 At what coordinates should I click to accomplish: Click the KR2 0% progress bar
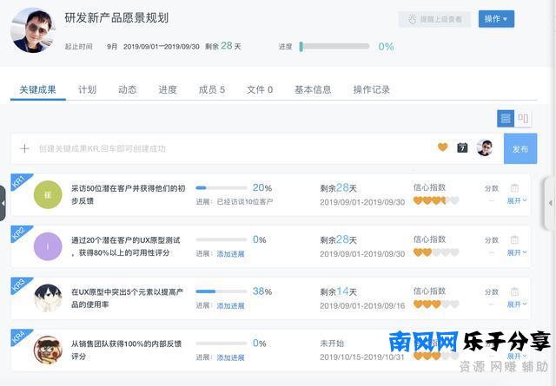[x=222, y=239]
